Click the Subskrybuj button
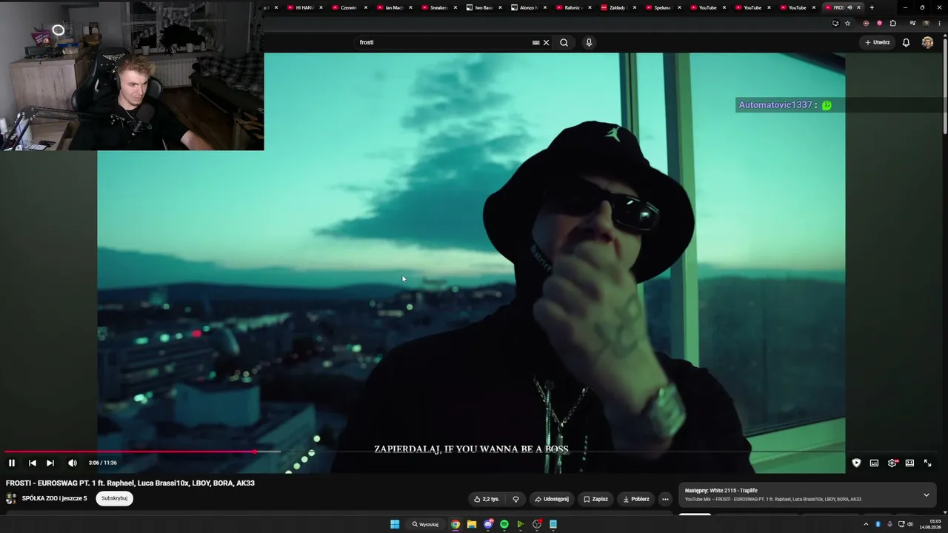Screen dimensions: 948x533 (x=115, y=498)
